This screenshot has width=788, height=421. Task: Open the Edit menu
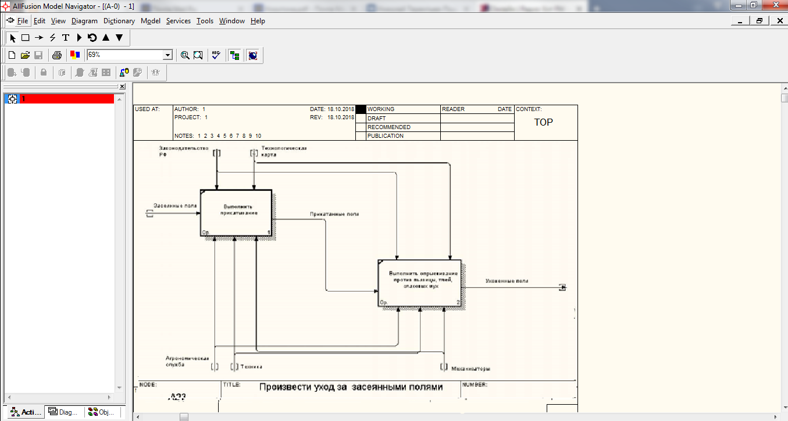point(40,21)
